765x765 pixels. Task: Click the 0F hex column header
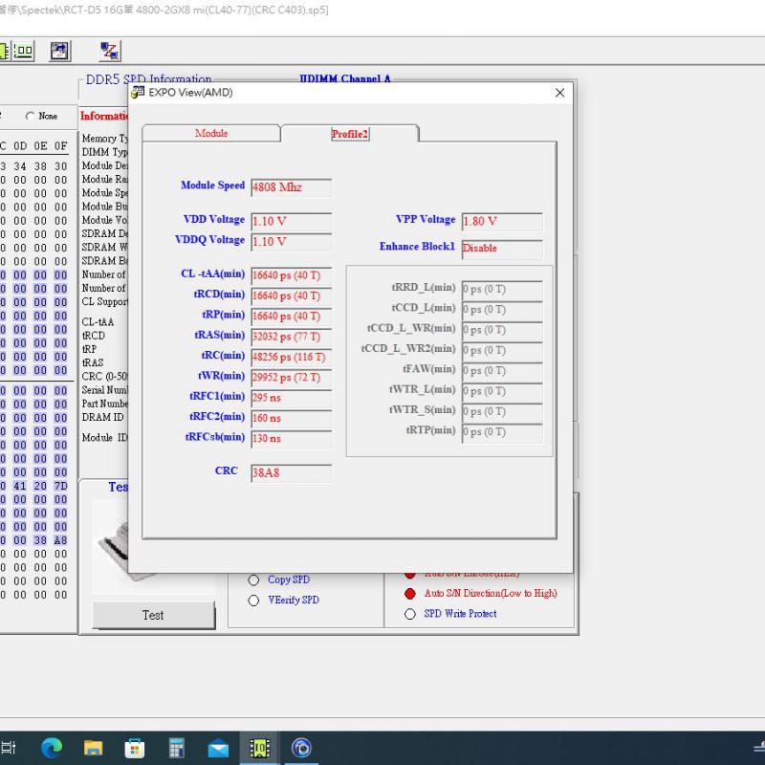click(60, 146)
